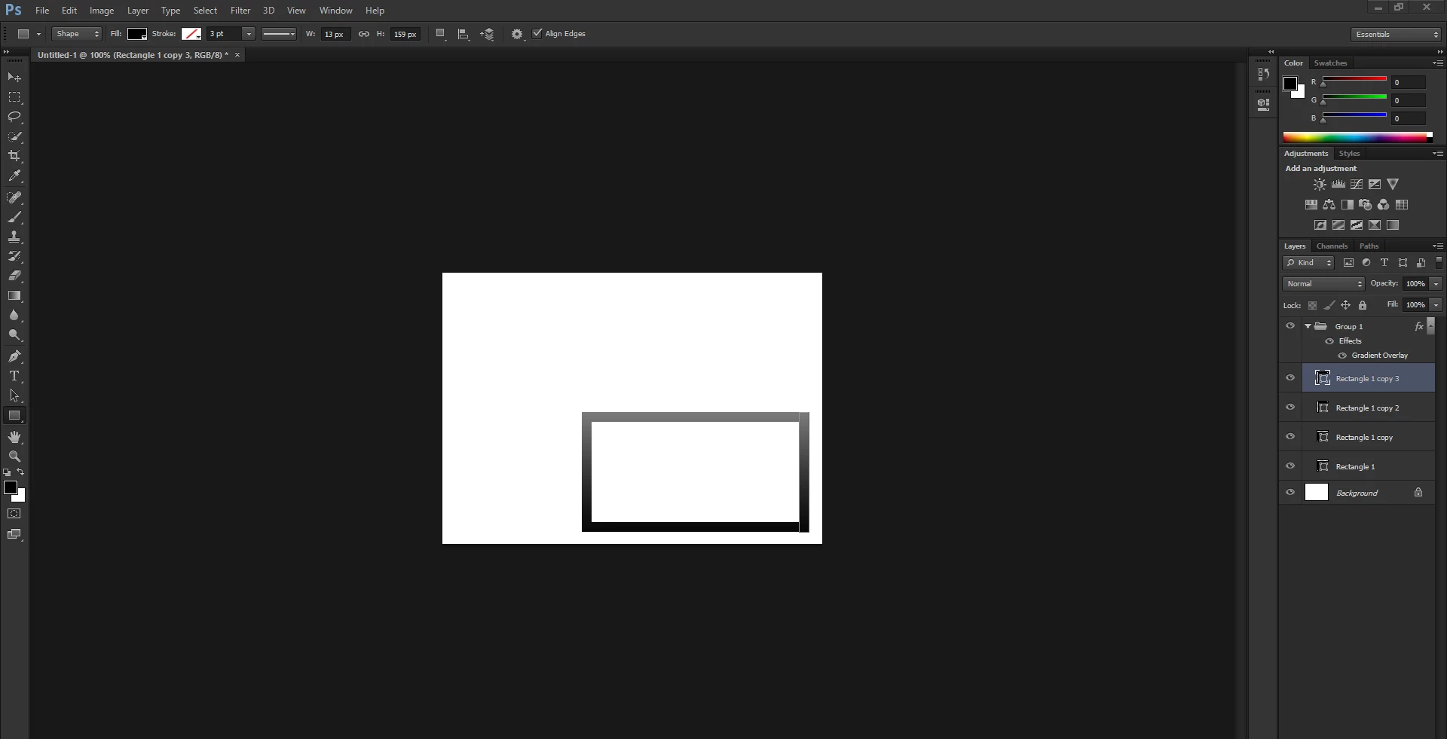Viewport: 1447px width, 739px height.
Task: Open the Filter menu
Action: pyautogui.click(x=240, y=11)
